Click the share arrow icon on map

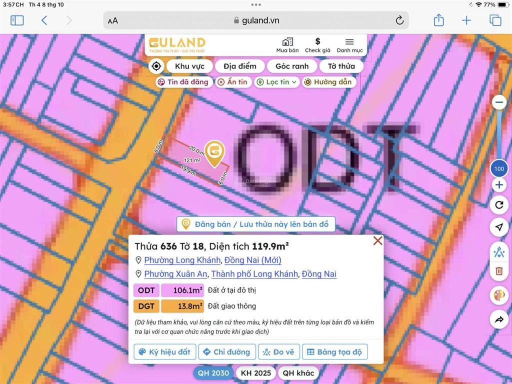coord(498,319)
